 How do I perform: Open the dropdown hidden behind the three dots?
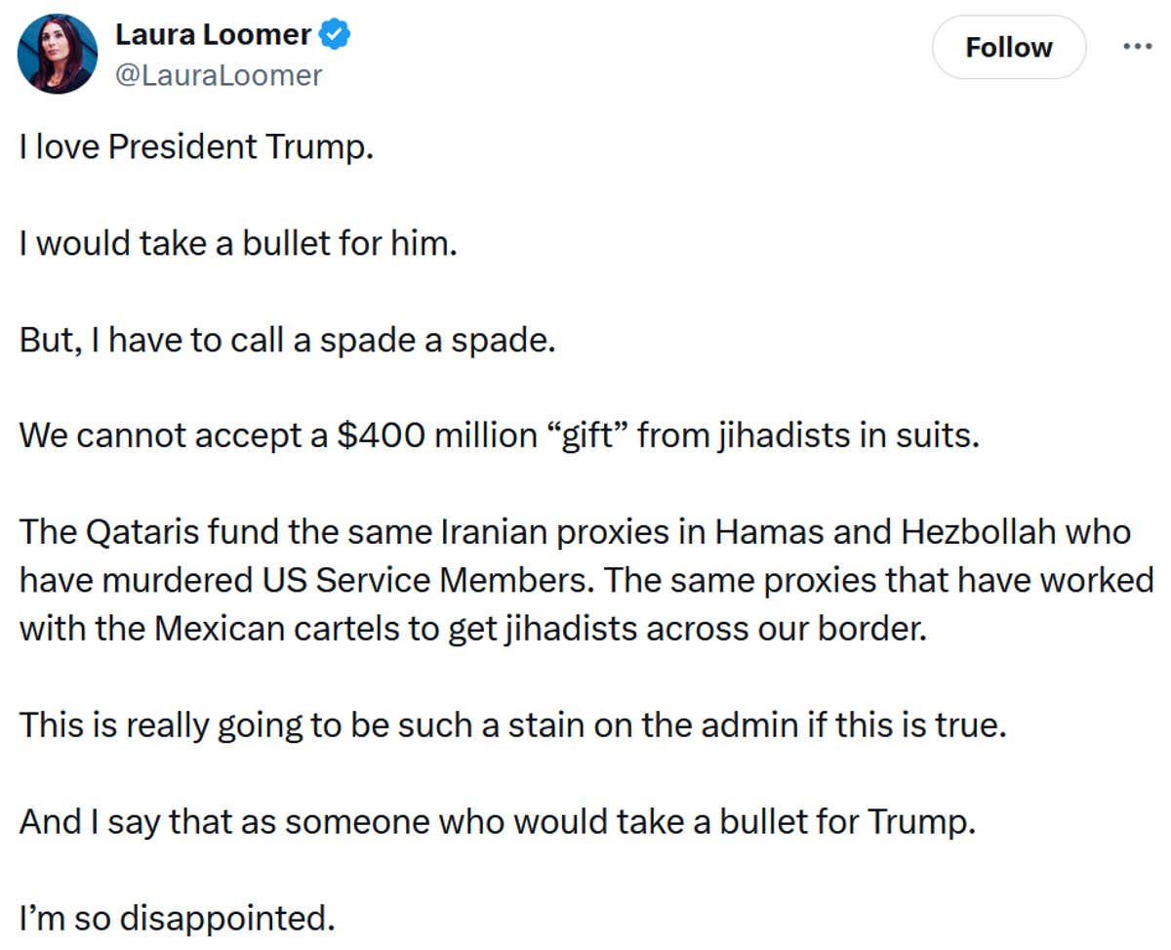pos(1136,44)
